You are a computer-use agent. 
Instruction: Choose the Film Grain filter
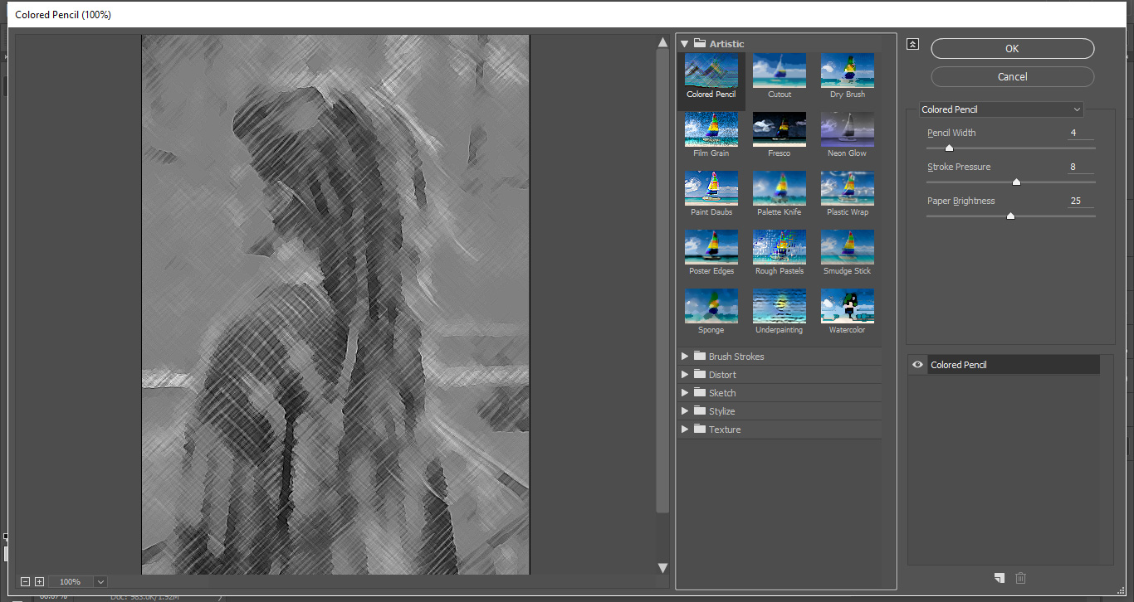tap(711, 129)
